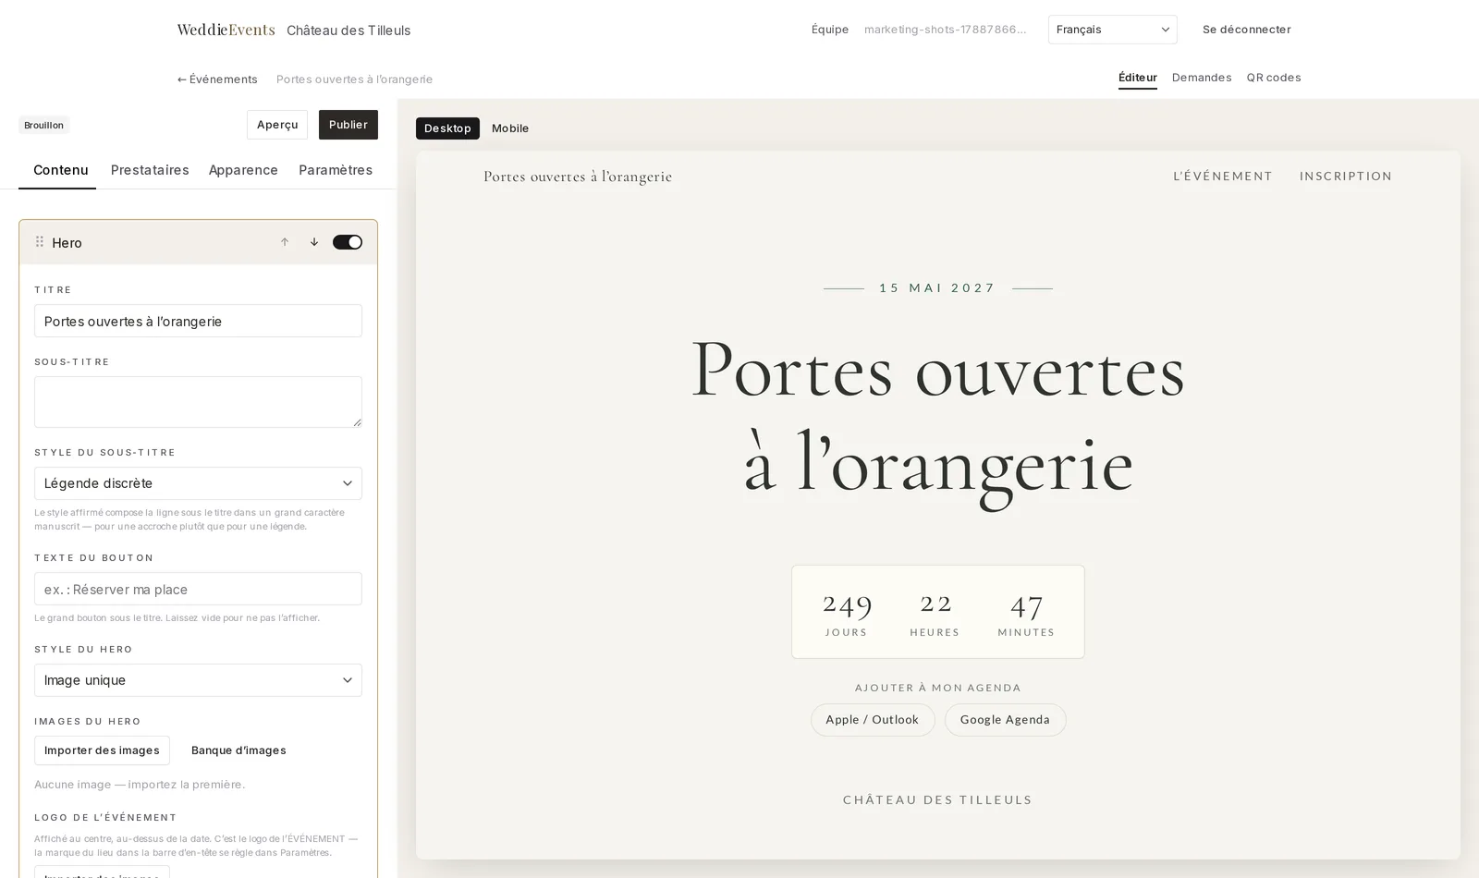
Task: Click marketing-shots team name text
Action: coord(946,30)
